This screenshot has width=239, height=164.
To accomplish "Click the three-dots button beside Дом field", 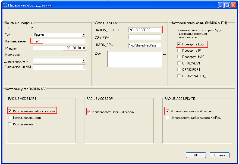I will pos(164,54).
